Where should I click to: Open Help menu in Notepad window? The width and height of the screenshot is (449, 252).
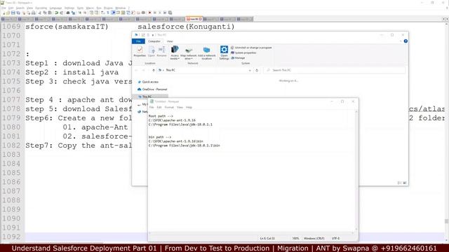click(x=189, y=107)
